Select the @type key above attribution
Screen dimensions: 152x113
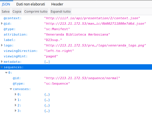point(10,29)
